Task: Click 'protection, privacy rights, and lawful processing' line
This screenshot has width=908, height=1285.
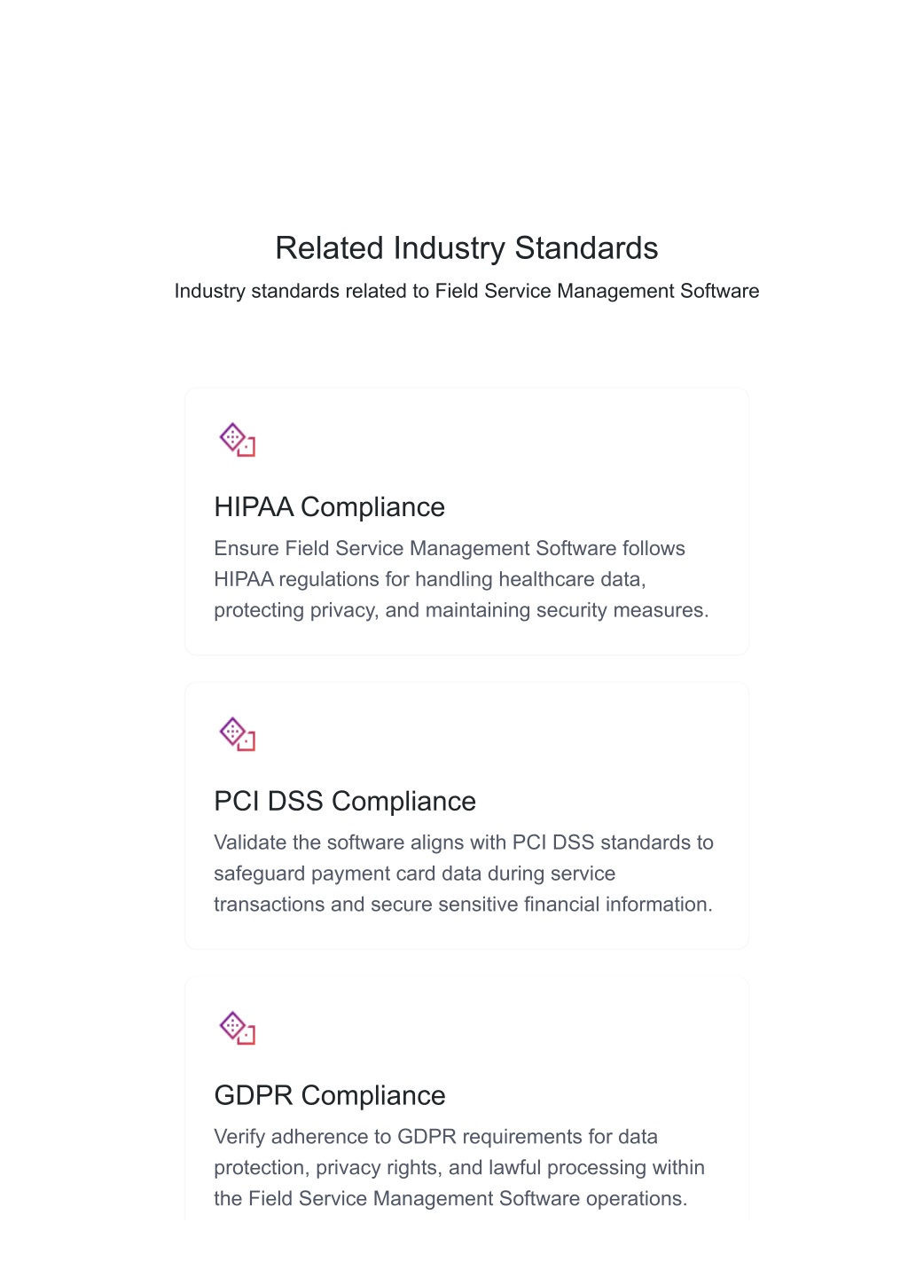Action: 459,1168
